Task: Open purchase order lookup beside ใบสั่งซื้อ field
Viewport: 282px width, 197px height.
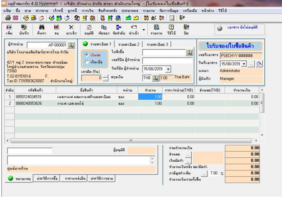Action: pos(189,52)
